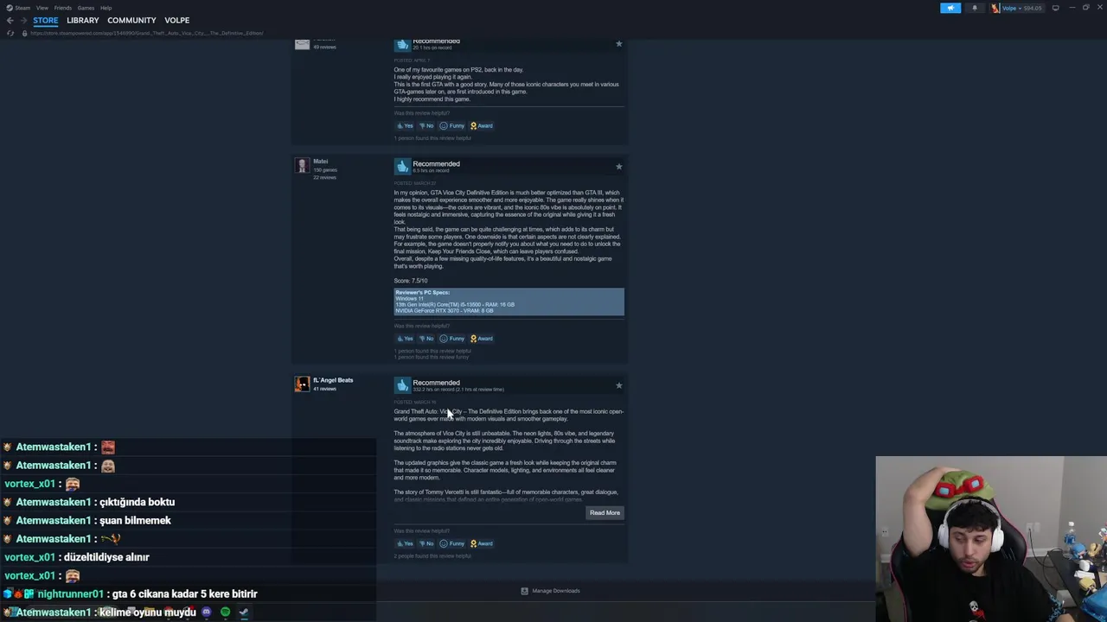
Task: Vote Yes on the PS2 favourite review
Action: [405, 126]
